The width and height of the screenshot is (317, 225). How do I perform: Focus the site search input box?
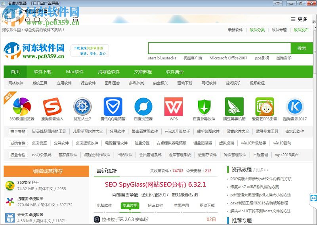(220, 48)
